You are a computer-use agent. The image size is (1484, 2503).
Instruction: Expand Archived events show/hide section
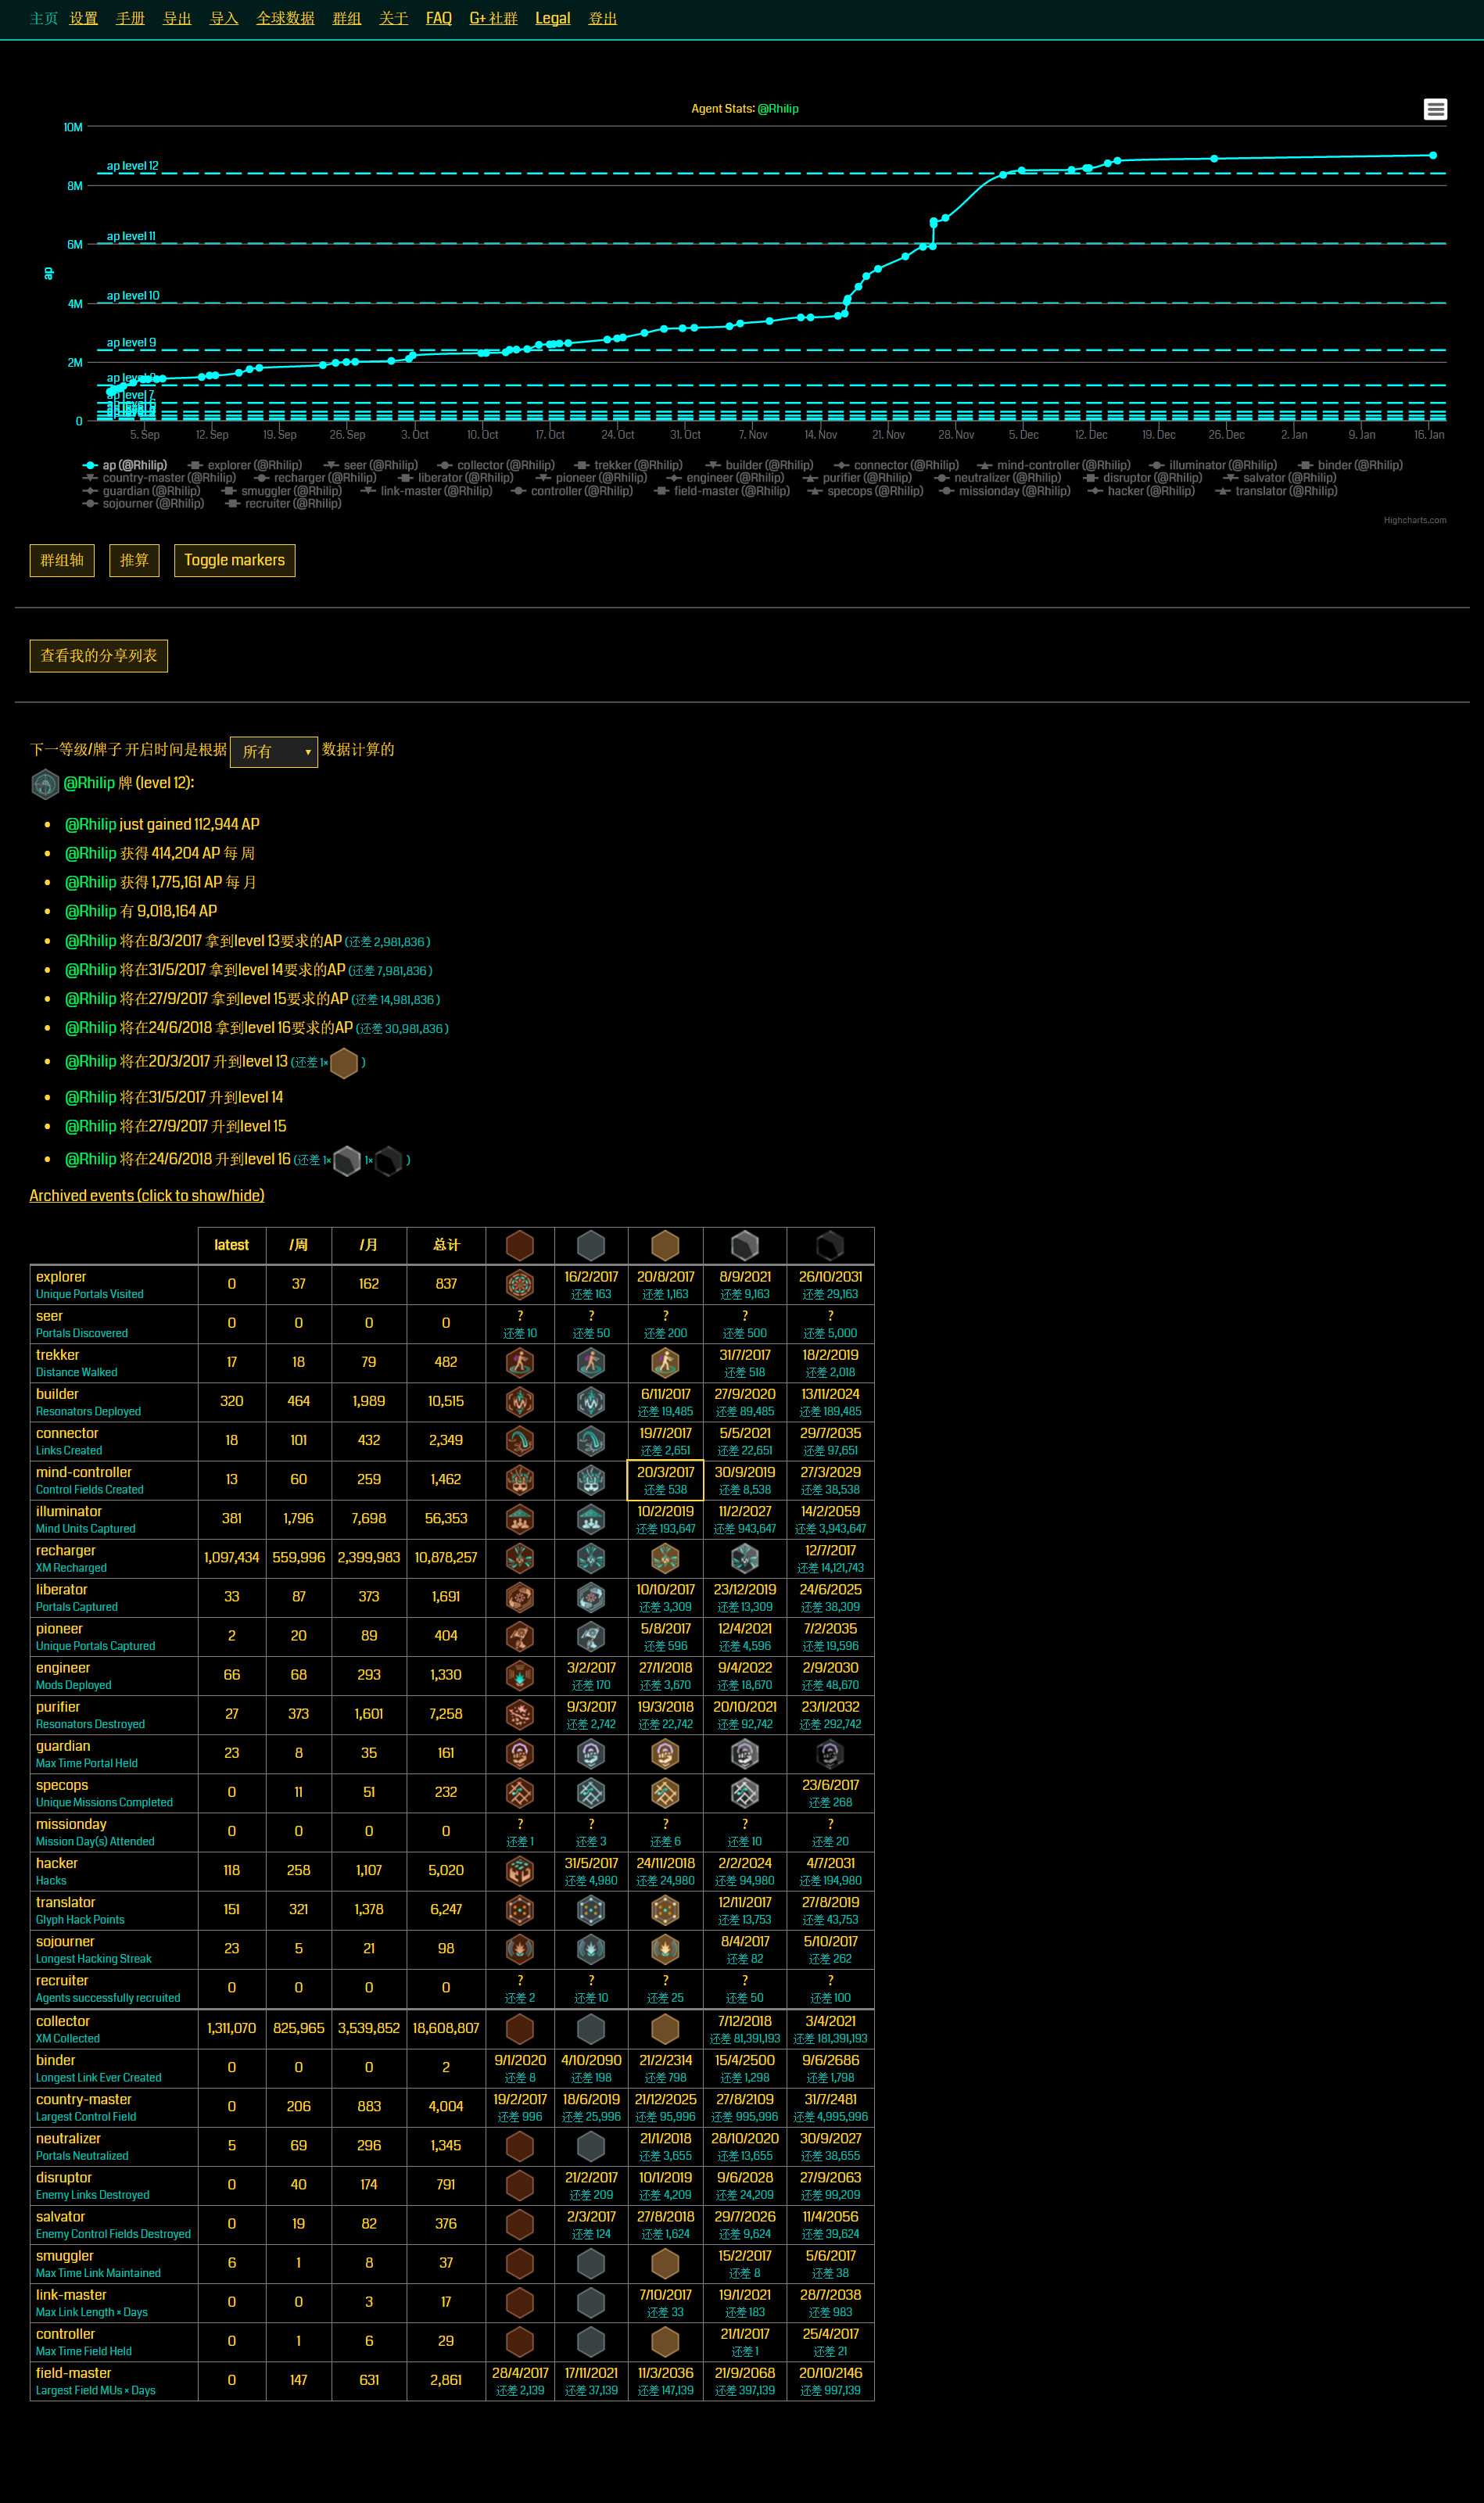(147, 1196)
